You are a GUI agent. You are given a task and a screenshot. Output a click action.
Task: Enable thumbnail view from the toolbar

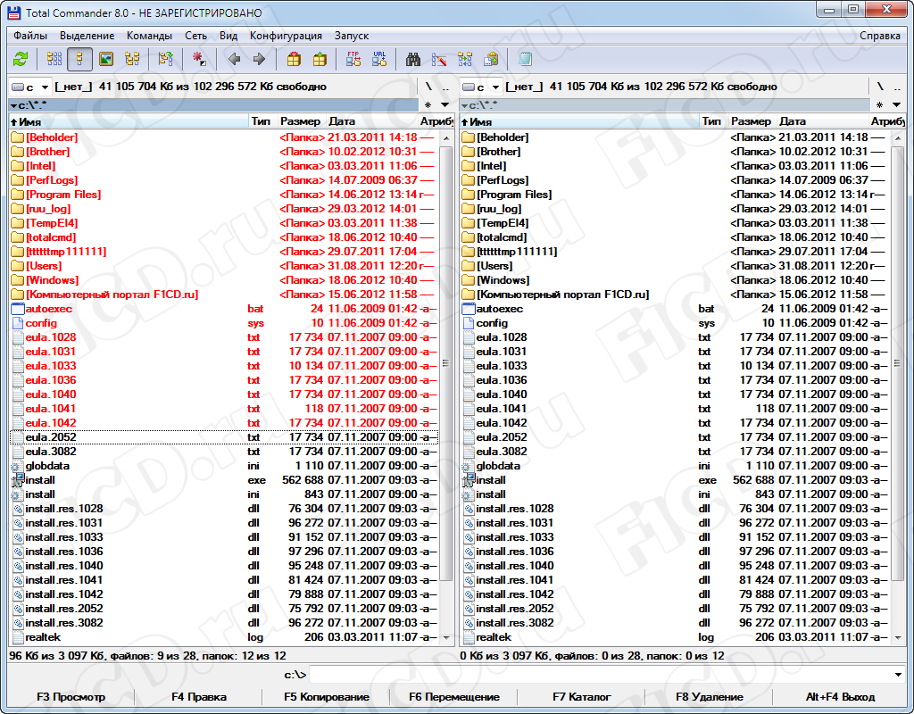[106, 59]
